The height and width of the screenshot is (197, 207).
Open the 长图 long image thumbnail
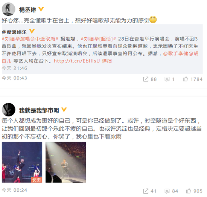point(22,162)
